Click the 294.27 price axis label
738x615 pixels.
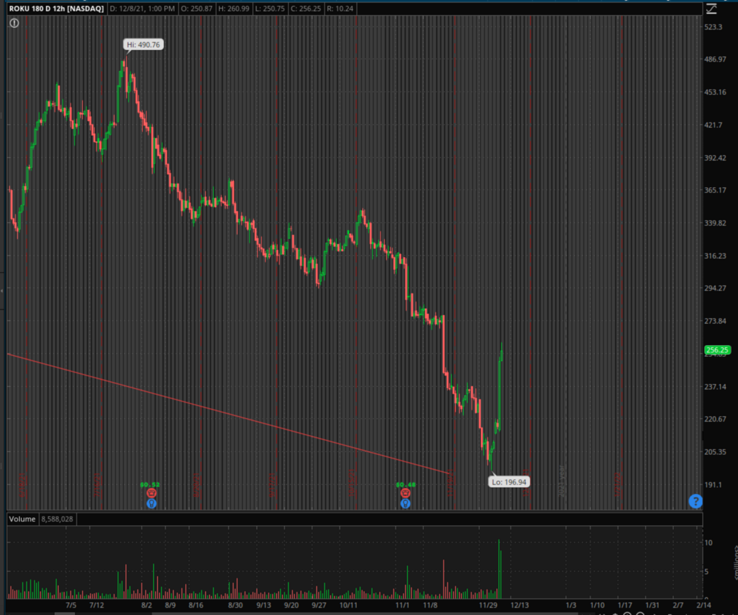[x=715, y=288]
